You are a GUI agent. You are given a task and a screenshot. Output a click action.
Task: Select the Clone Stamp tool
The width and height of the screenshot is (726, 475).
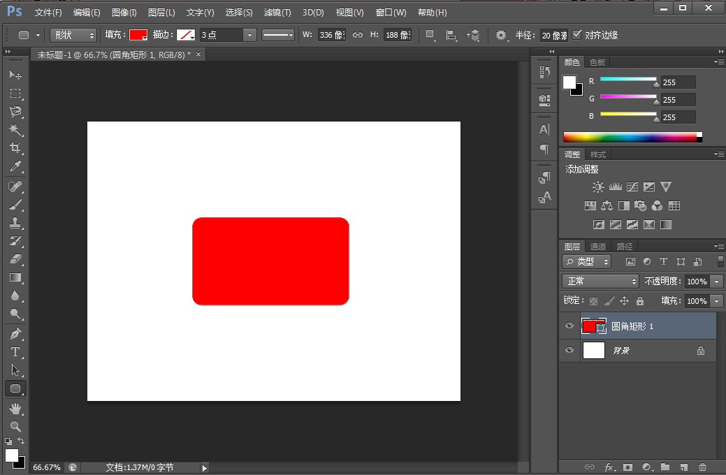[15, 223]
